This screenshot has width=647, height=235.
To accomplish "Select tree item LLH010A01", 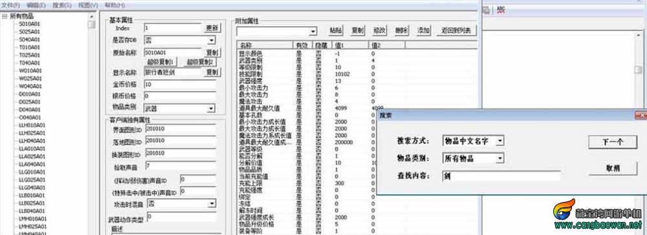I will [32, 125].
